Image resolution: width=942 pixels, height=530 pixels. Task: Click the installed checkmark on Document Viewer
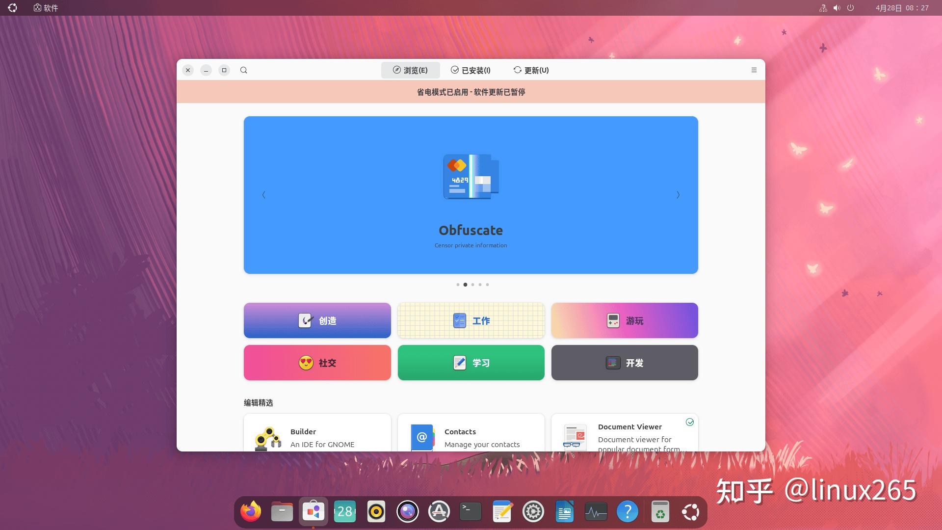(x=690, y=422)
